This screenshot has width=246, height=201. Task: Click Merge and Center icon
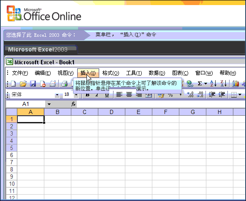pyautogui.click(x=149, y=95)
